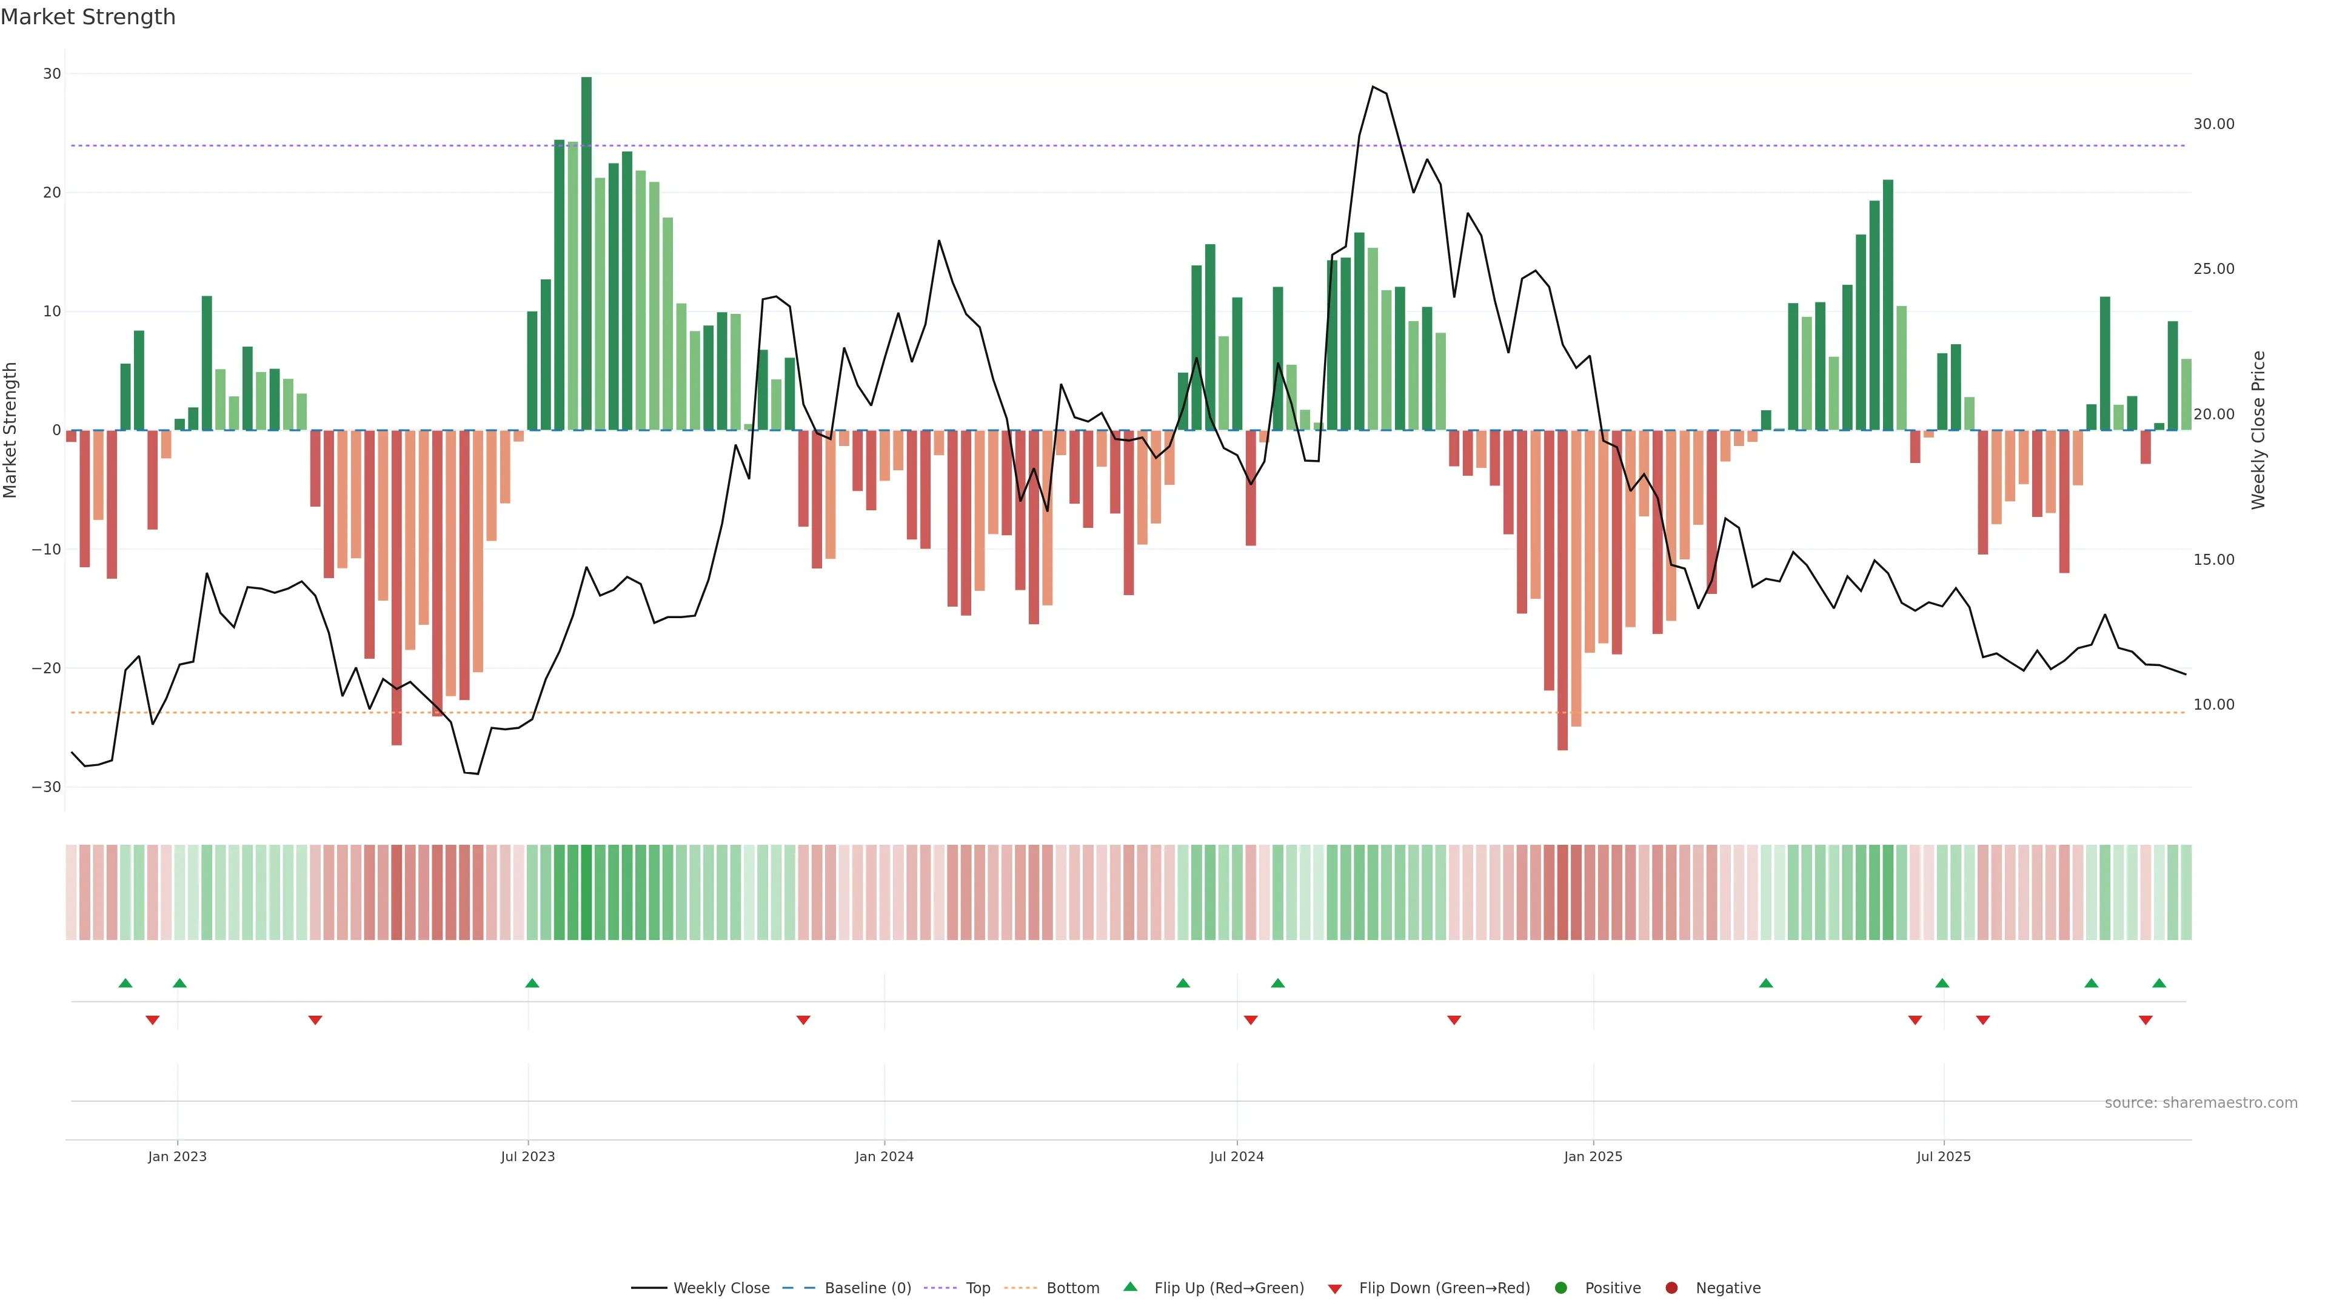Click the darkest green heatmap strip cell

tap(586, 893)
